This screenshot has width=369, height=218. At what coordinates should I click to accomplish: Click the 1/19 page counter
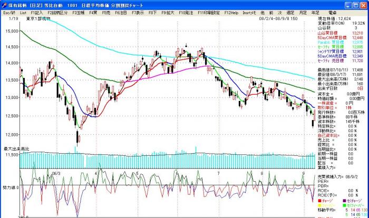(13, 18)
